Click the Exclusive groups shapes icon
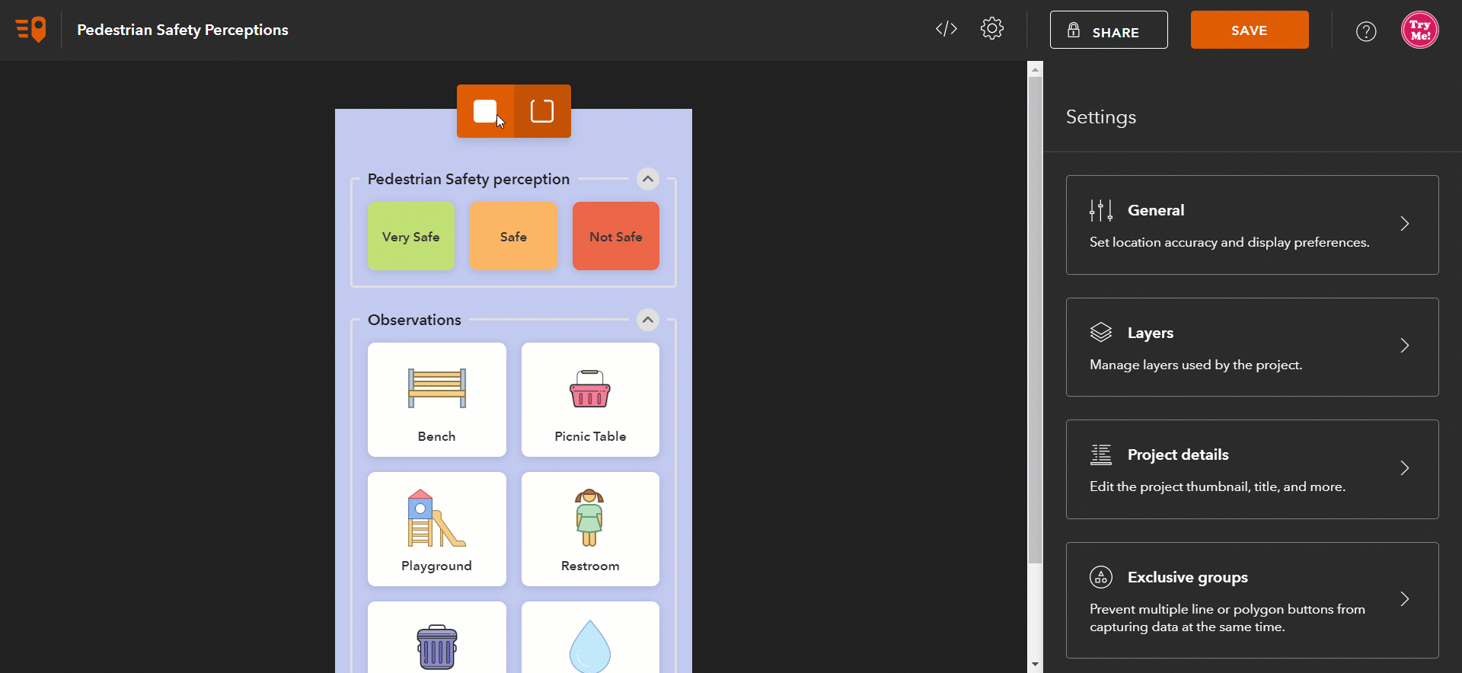 tap(1101, 577)
